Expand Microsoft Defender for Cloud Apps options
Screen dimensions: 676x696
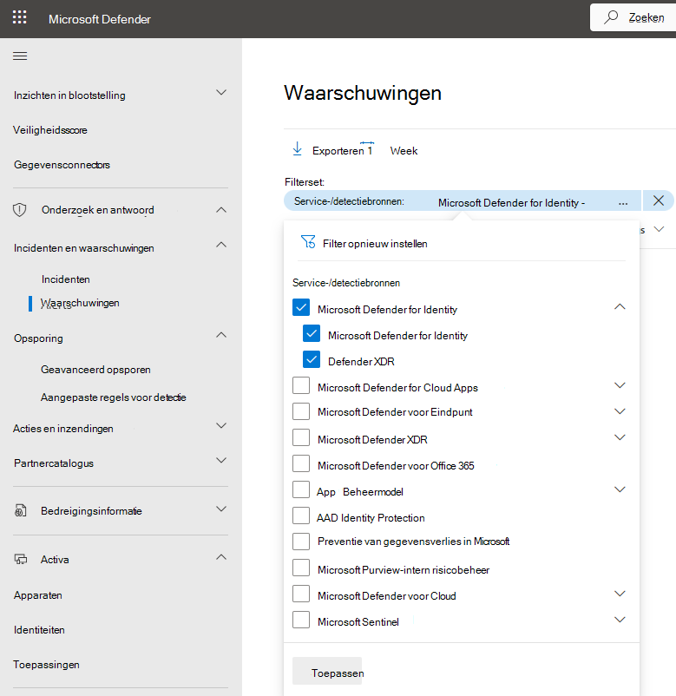click(x=620, y=385)
